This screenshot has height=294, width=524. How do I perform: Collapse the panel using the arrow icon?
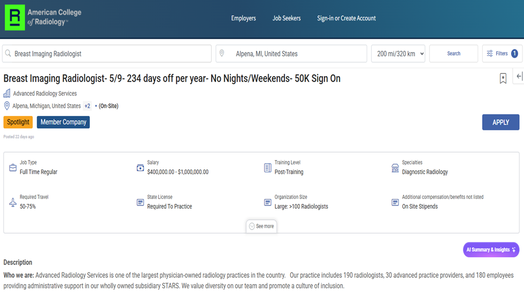click(x=519, y=77)
